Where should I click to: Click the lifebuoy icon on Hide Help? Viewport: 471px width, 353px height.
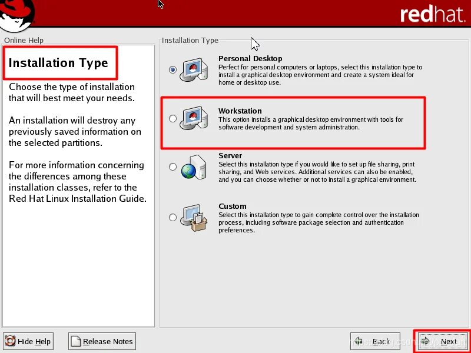click(x=10, y=341)
